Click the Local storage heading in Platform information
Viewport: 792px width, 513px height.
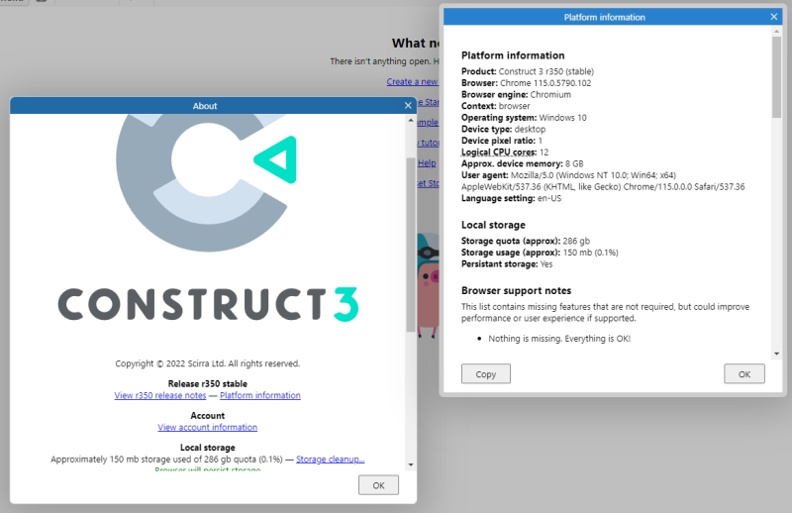493,225
